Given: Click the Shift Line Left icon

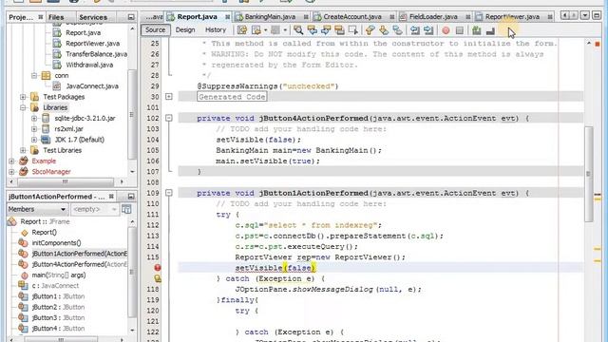Looking at the screenshot, I should pos(414,29).
